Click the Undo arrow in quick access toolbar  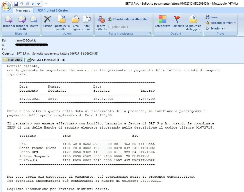pos(22,4)
